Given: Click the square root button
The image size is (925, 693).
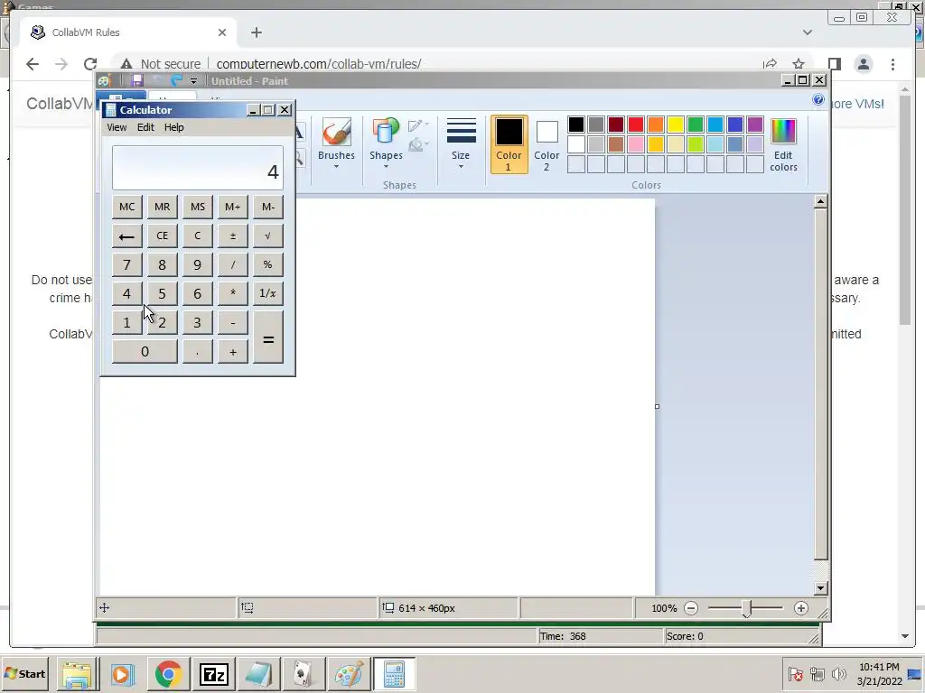Looking at the screenshot, I should [268, 236].
